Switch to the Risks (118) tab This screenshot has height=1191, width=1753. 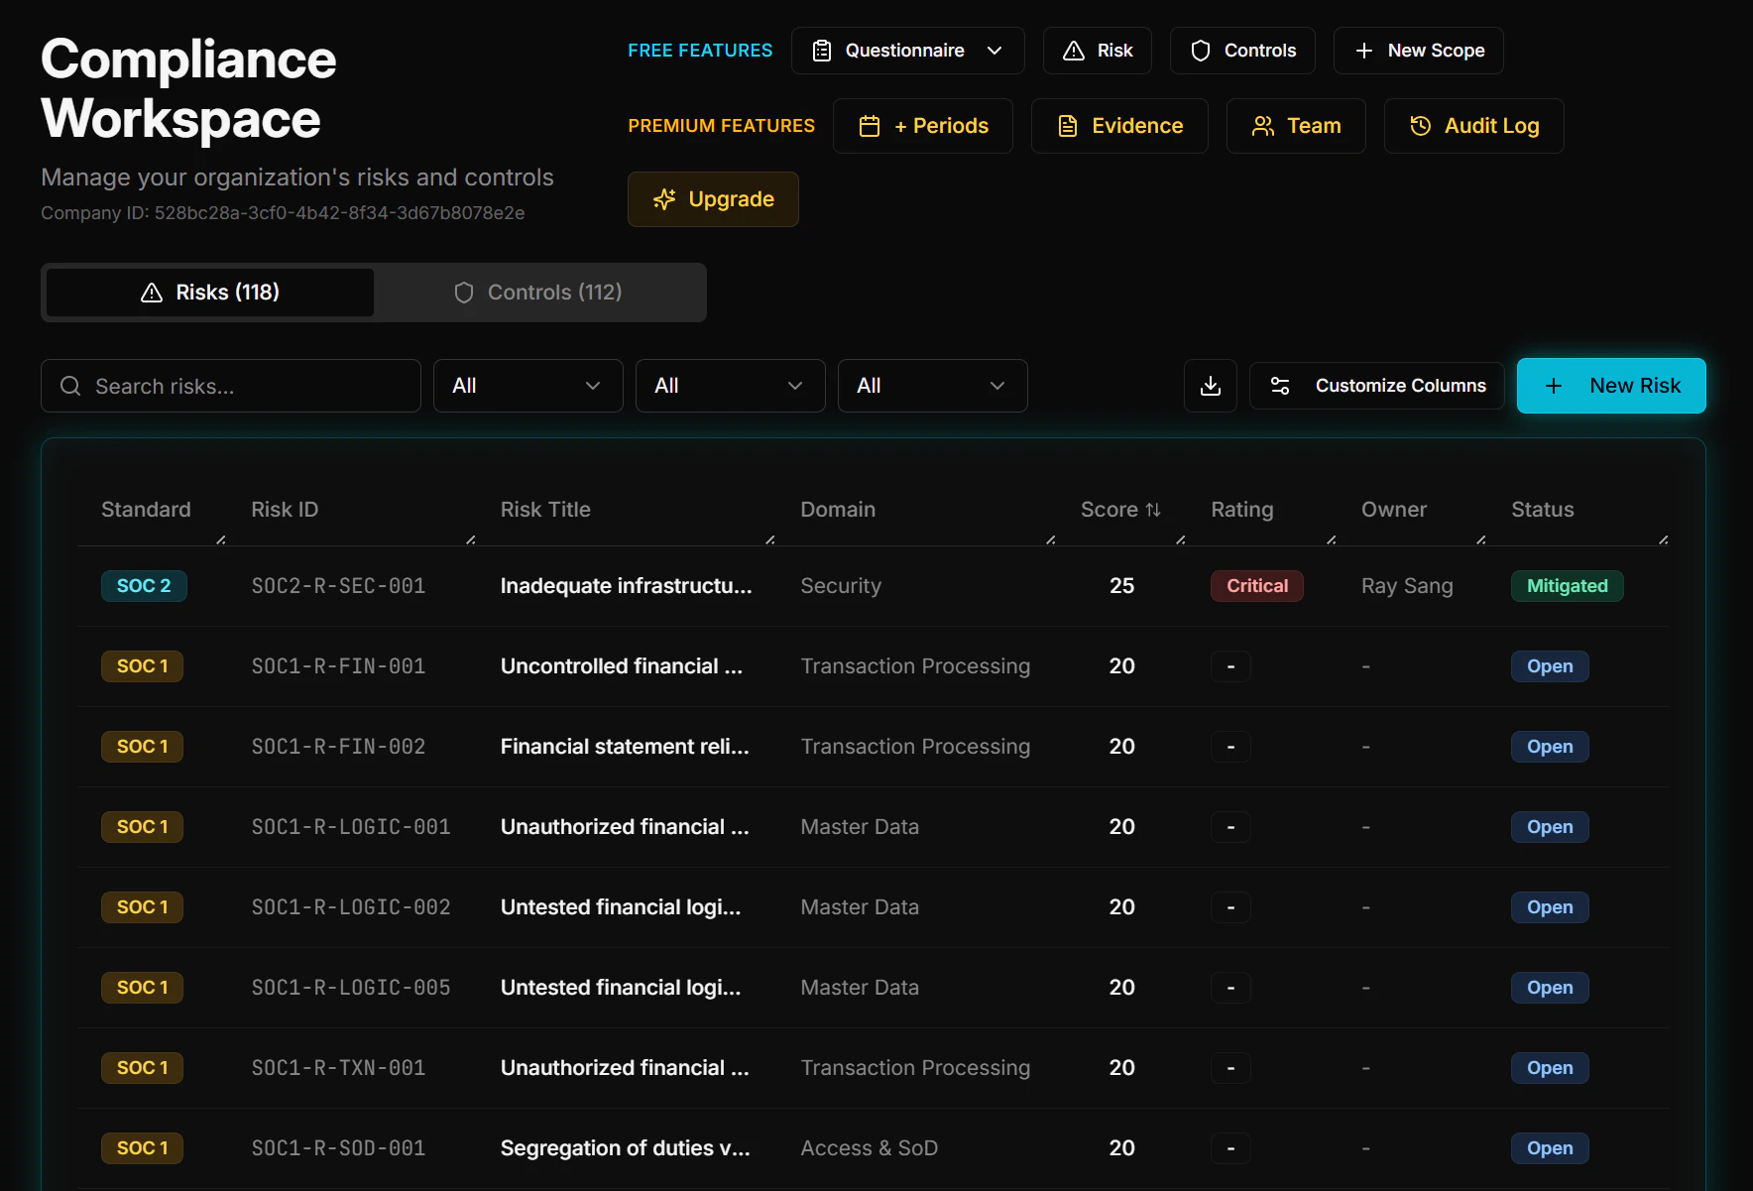tap(210, 293)
